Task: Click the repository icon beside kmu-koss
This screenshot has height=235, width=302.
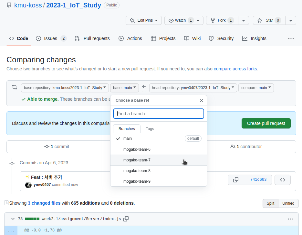Action: coord(9,5)
